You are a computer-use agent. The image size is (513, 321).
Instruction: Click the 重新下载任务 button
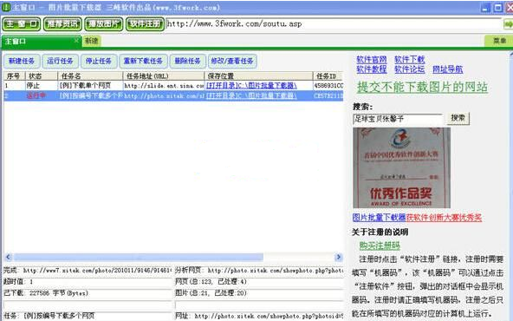pyautogui.click(x=143, y=61)
